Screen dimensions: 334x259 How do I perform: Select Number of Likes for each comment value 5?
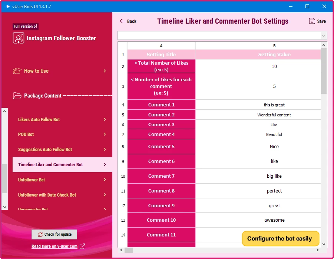(x=258, y=86)
